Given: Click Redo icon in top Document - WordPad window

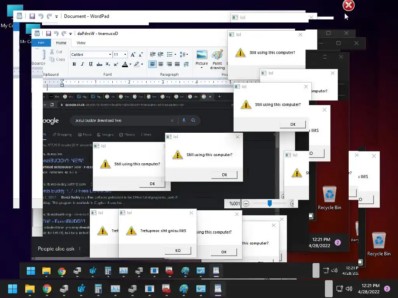Looking at the screenshot, I should (x=49, y=16).
